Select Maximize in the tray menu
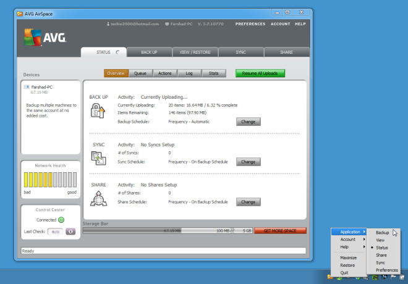Viewport: 408px width, 284px height. pyautogui.click(x=349, y=257)
